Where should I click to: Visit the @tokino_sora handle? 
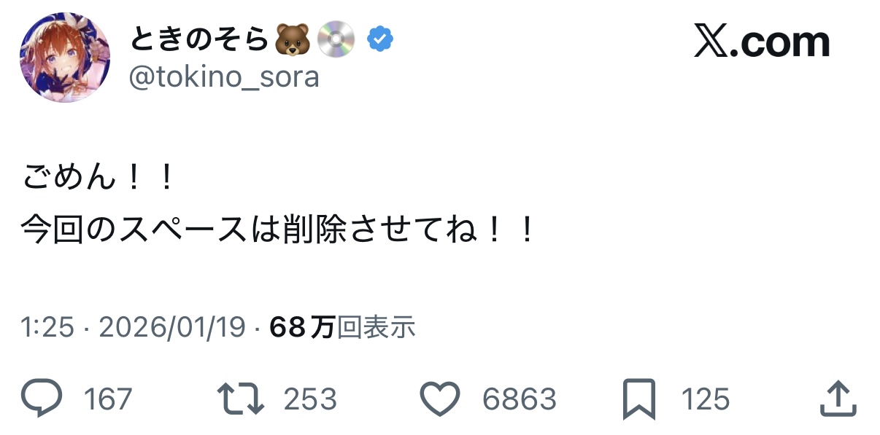click(224, 77)
